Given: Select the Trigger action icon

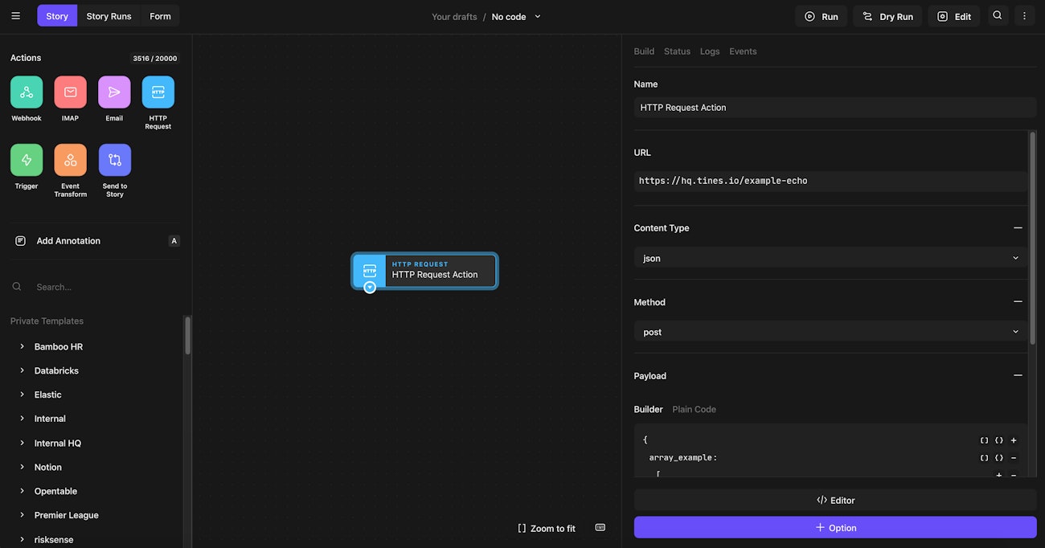Looking at the screenshot, I should click(27, 160).
